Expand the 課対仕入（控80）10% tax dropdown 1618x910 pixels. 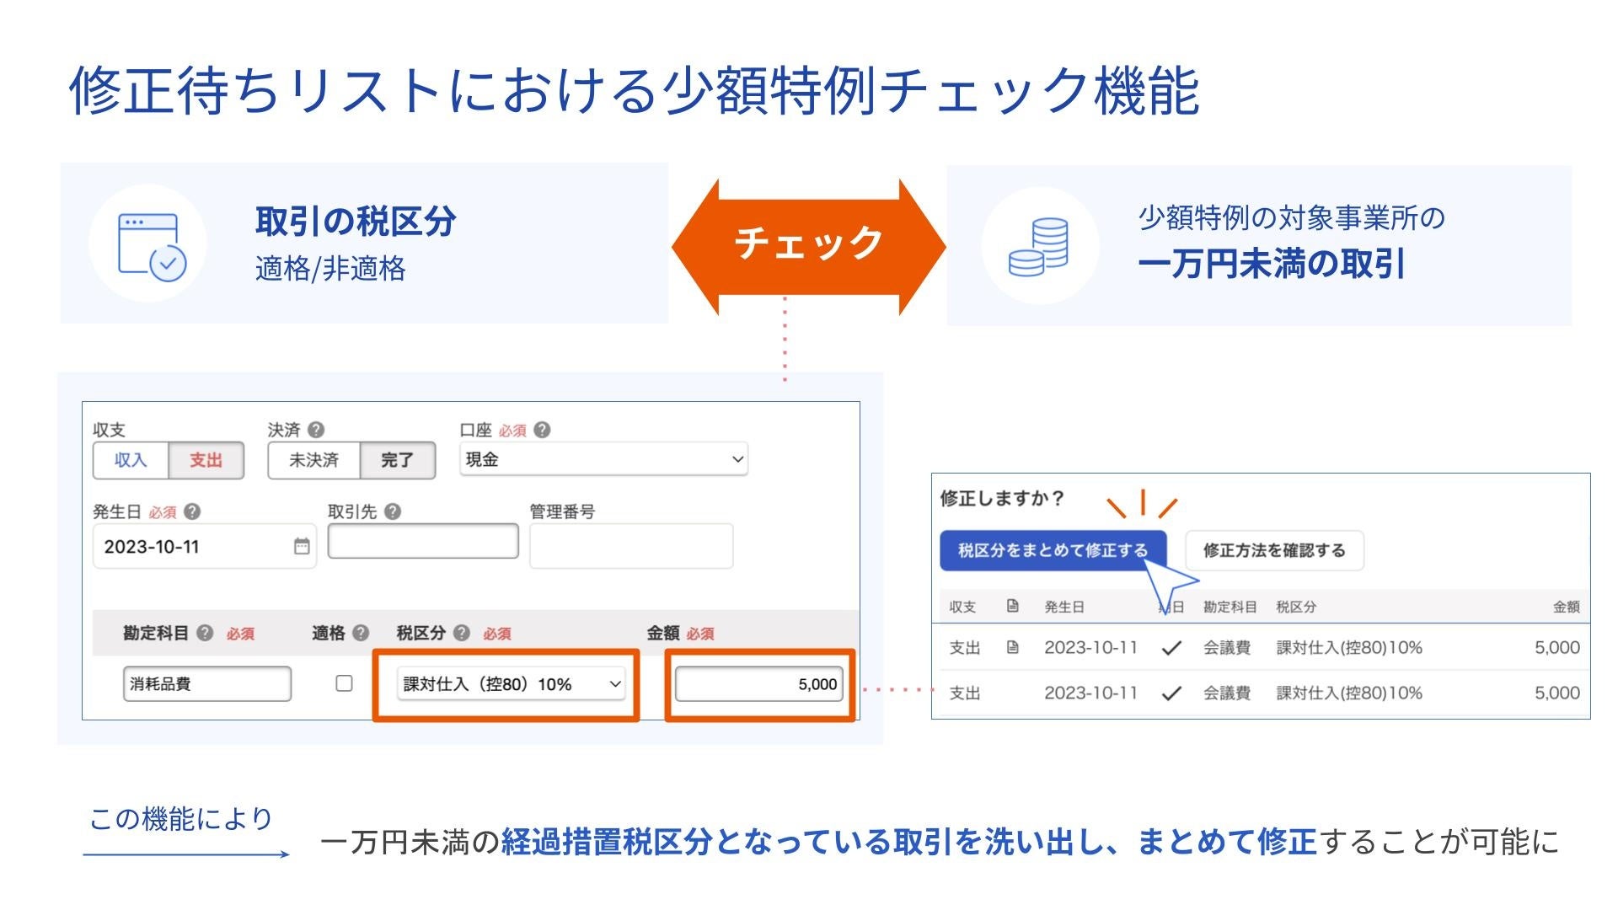pos(512,684)
